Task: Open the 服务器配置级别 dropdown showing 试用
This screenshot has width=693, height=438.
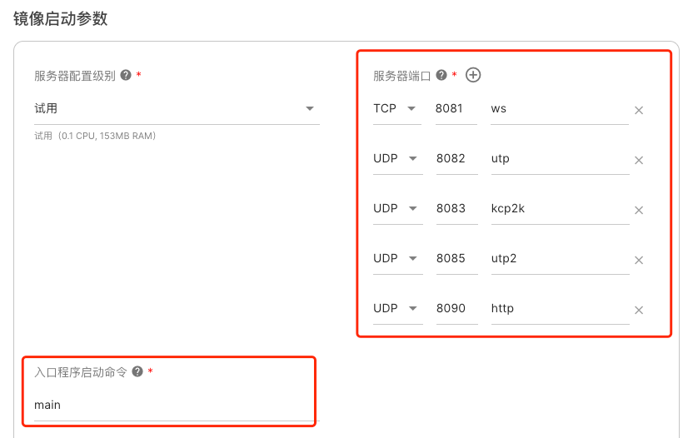Action: (x=177, y=109)
